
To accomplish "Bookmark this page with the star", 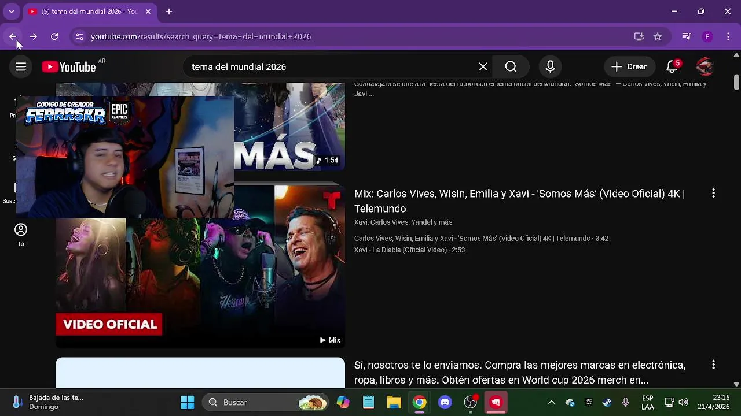I will click(x=658, y=36).
